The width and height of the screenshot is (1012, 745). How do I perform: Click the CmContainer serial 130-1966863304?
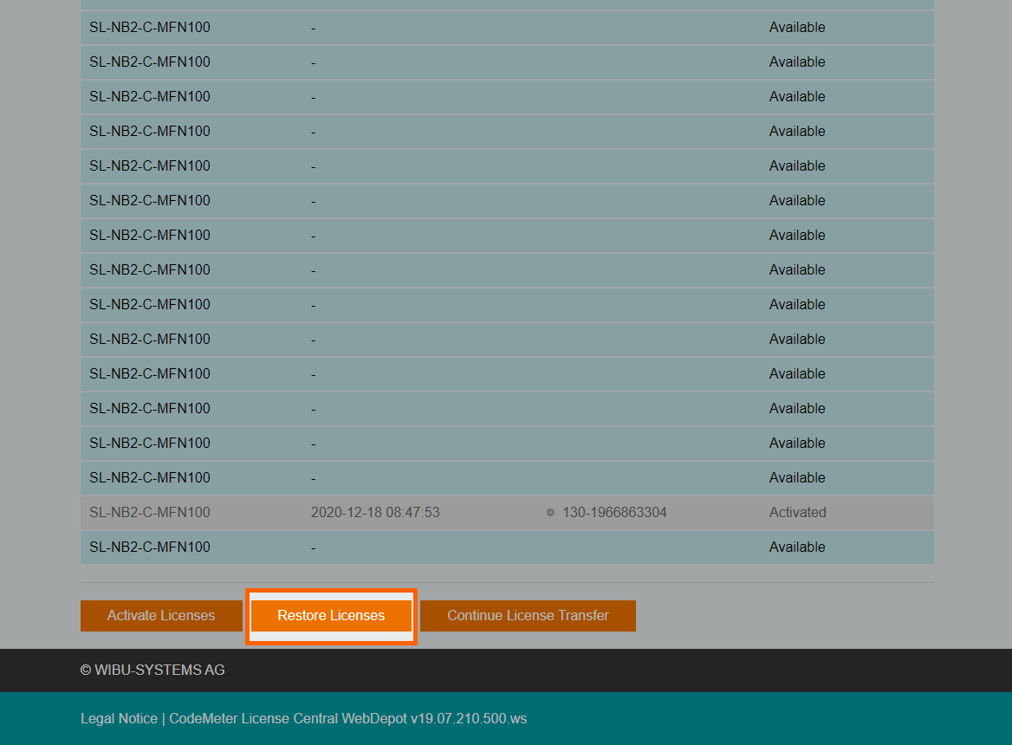point(614,512)
